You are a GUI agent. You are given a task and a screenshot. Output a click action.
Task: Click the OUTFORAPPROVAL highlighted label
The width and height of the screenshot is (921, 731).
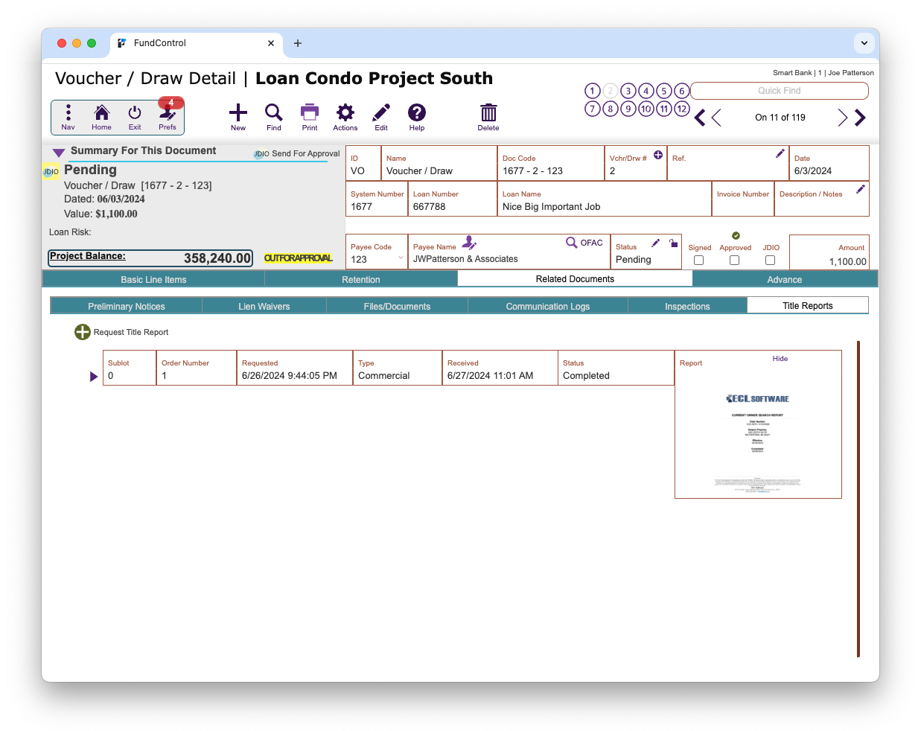pyautogui.click(x=299, y=258)
